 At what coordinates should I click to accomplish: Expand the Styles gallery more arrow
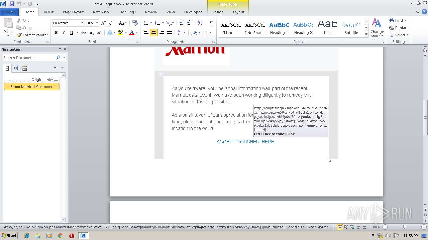tap(366, 35)
